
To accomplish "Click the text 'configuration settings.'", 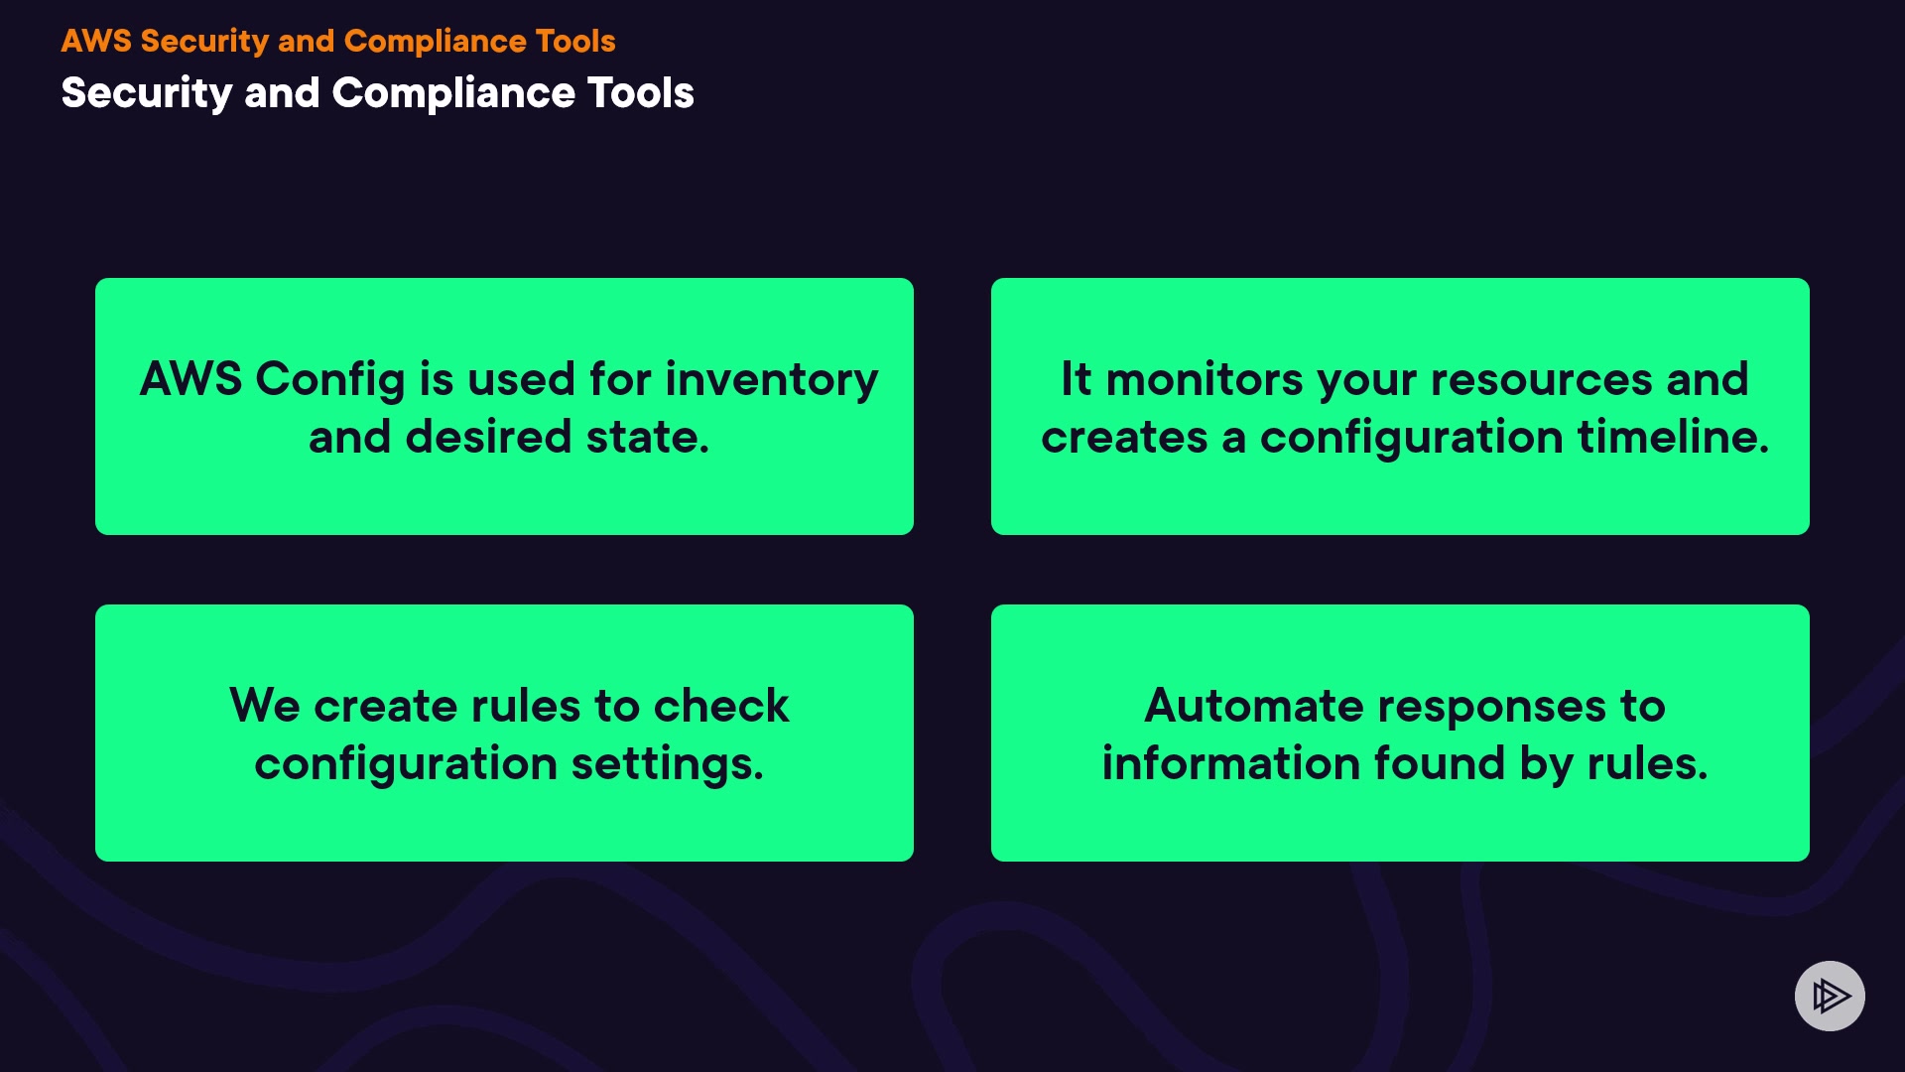I will [x=509, y=763].
